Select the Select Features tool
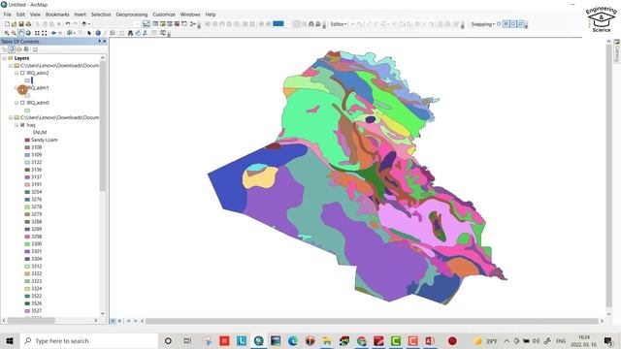621x349 pixels. [x=69, y=33]
